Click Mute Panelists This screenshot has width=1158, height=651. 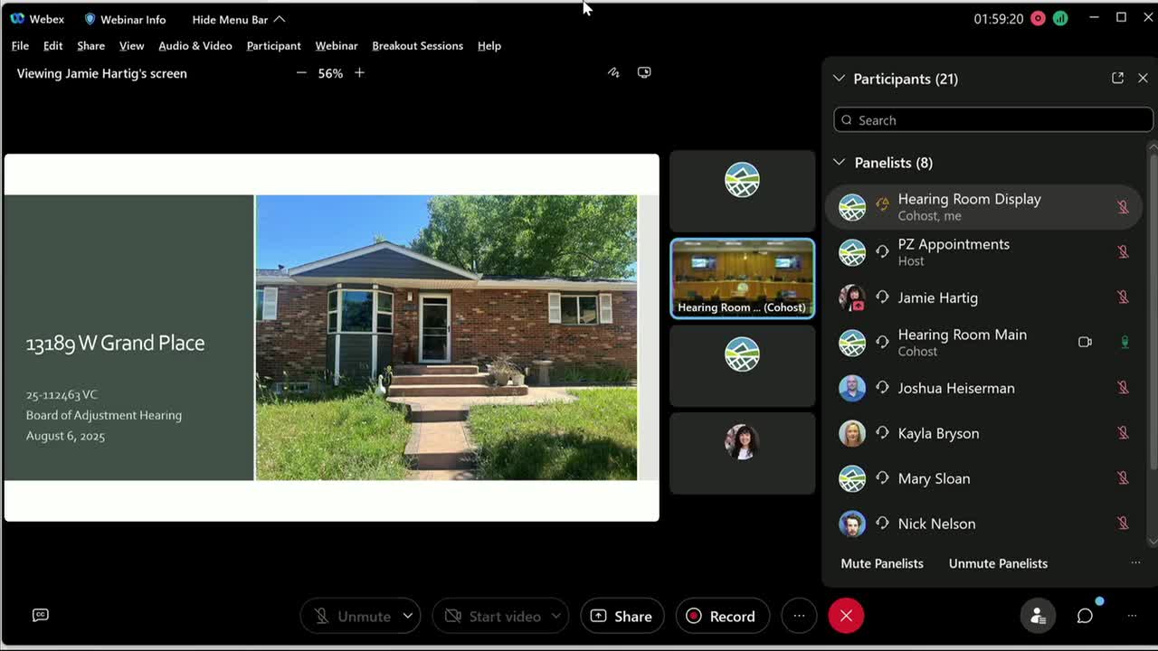click(882, 563)
